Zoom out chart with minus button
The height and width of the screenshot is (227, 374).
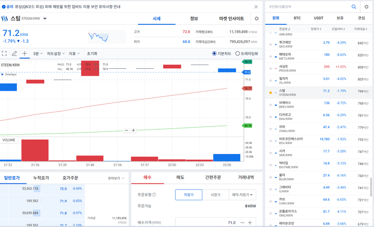[x=126, y=130]
